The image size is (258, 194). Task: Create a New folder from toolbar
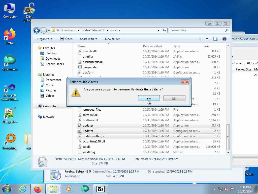112,39
